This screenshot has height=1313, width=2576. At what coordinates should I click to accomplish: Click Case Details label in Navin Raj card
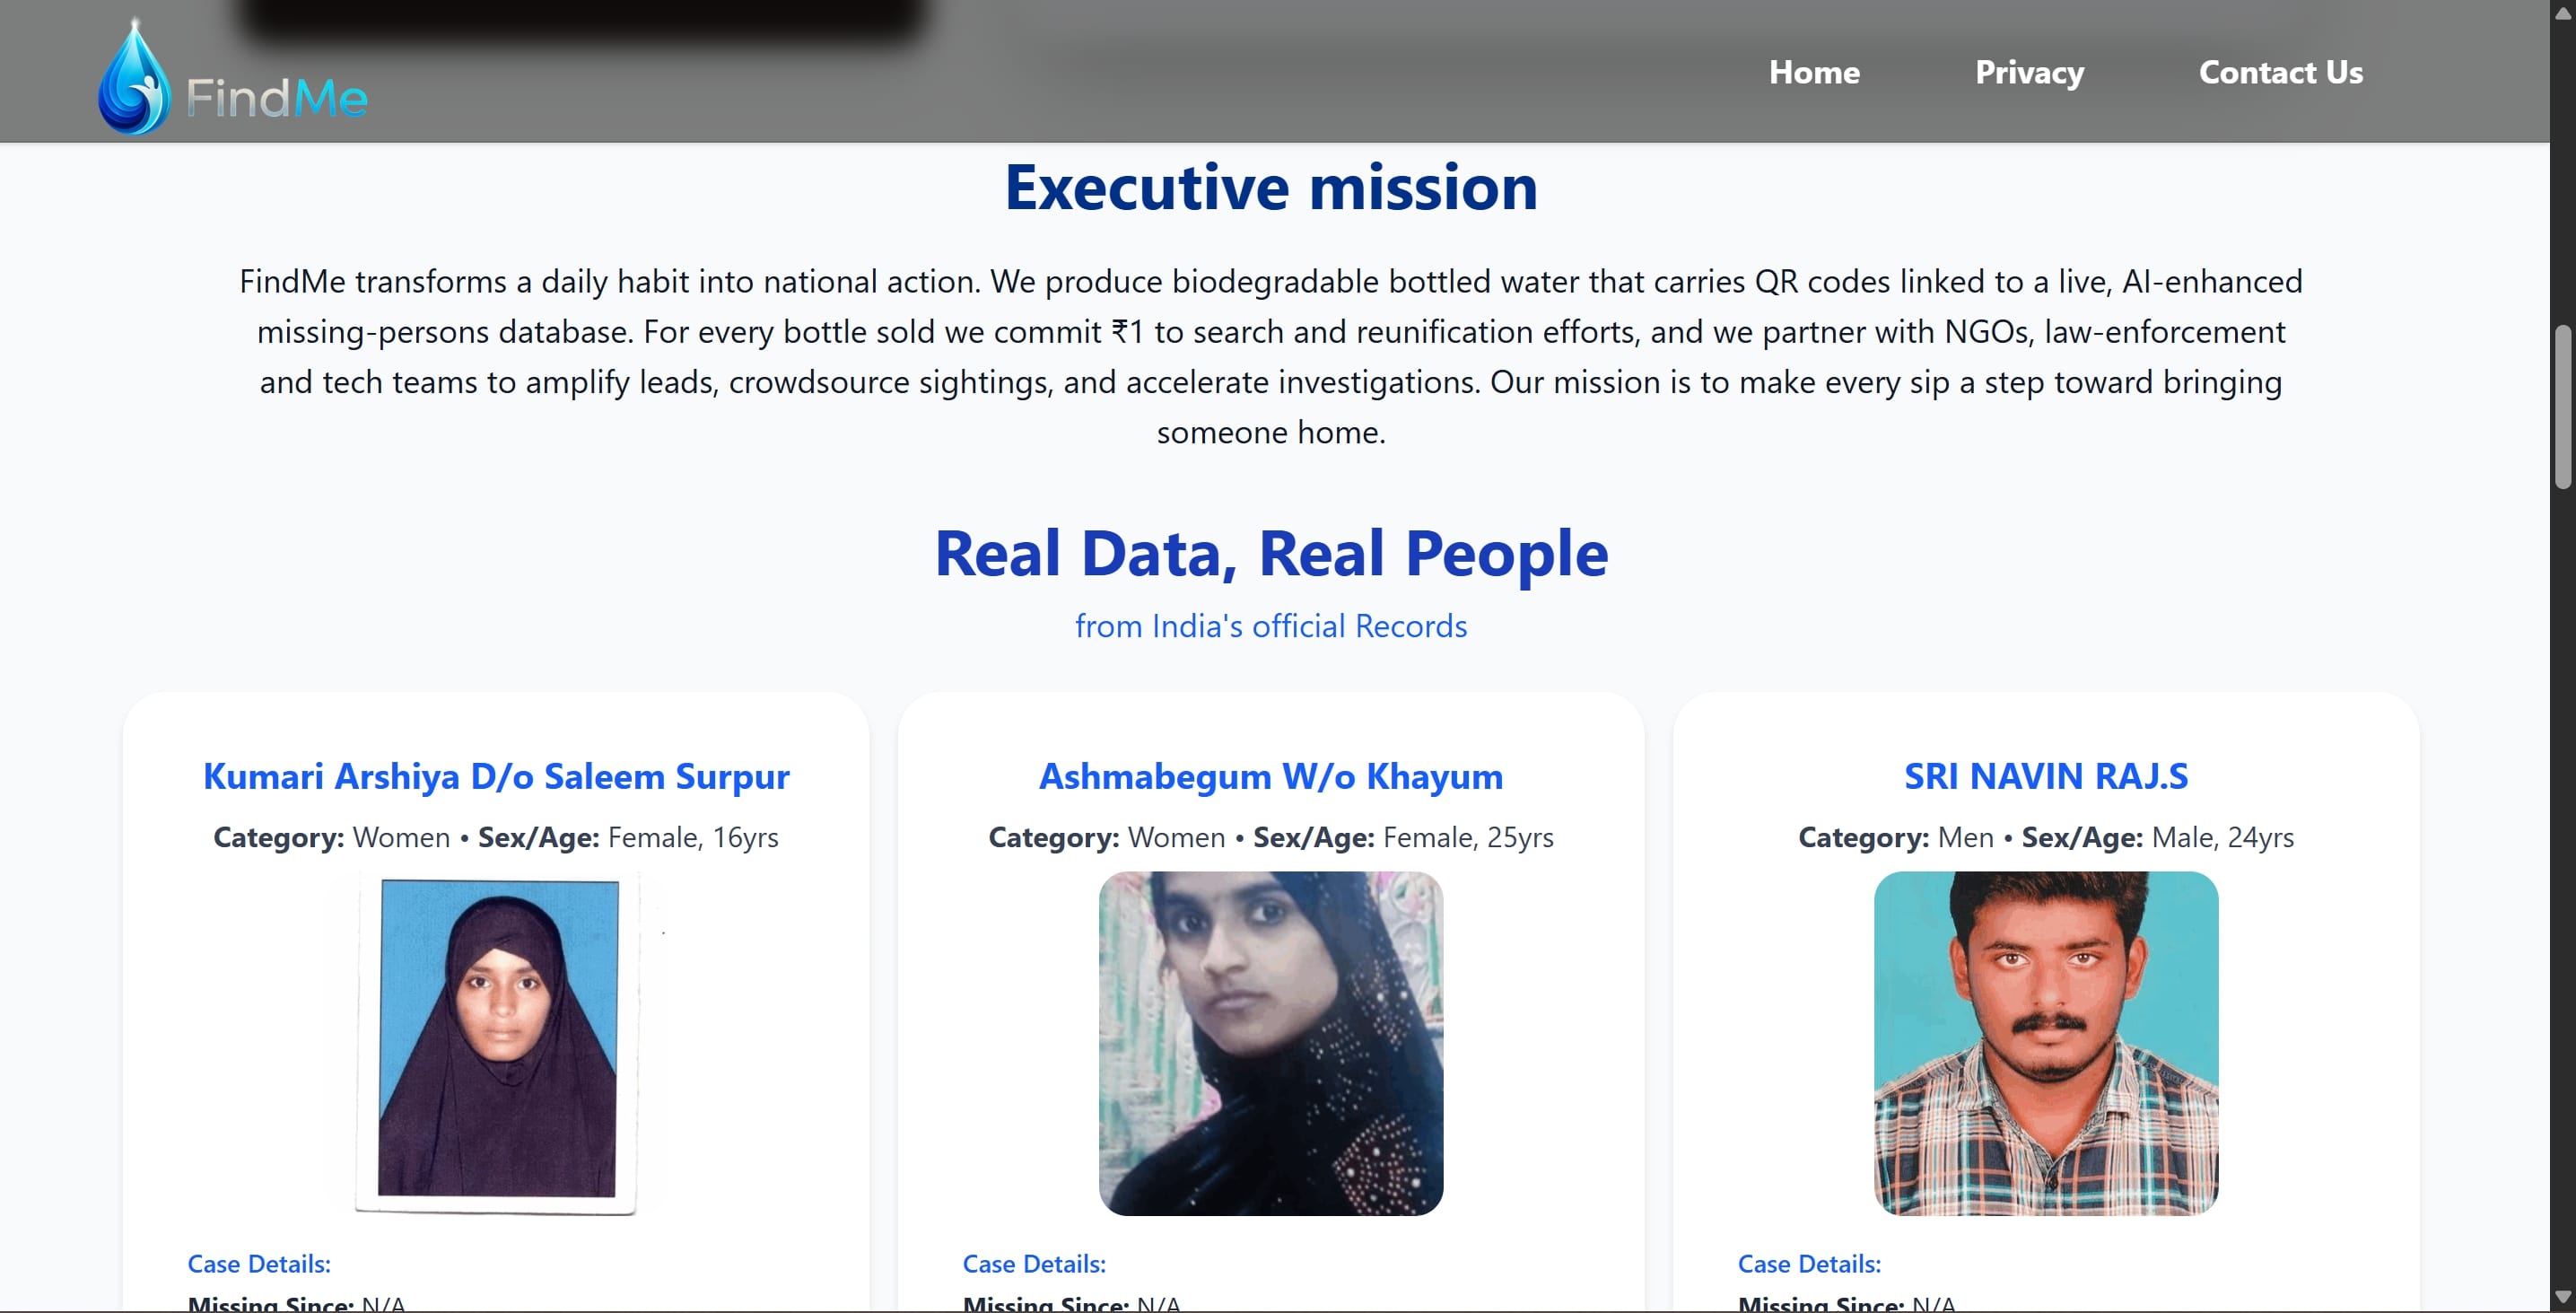click(1808, 1263)
